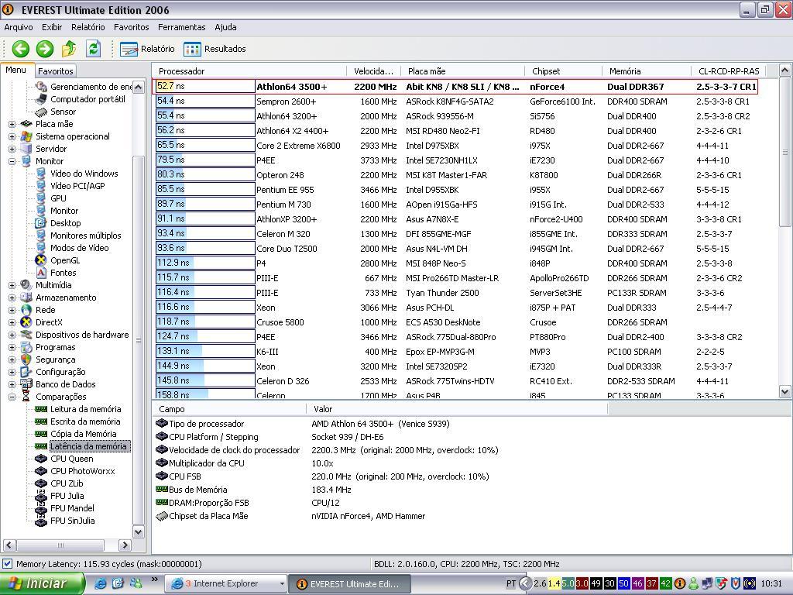Collapse the Comparações tree node
Viewport: 793px width, 595px height.
12,397
